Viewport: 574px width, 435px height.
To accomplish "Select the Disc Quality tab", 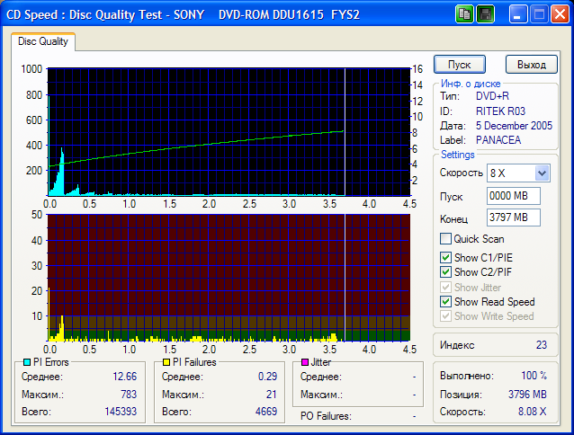I will click(x=43, y=41).
